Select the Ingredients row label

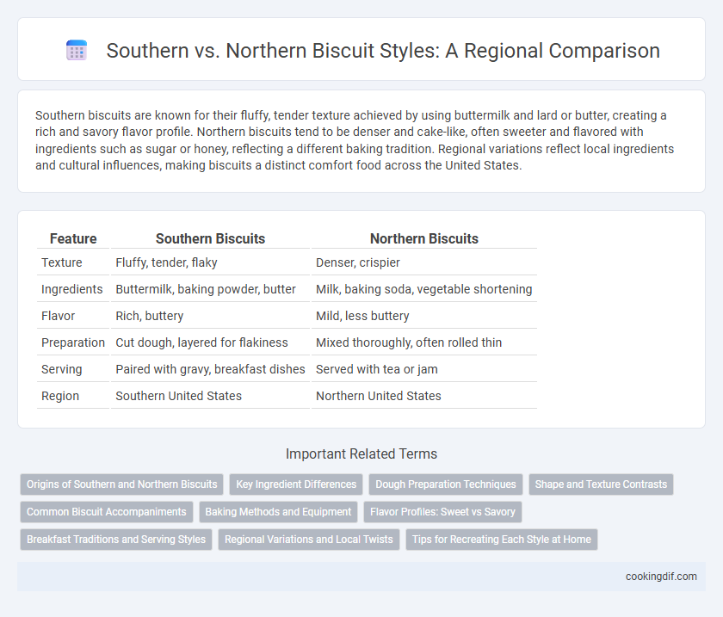pyautogui.click(x=72, y=289)
